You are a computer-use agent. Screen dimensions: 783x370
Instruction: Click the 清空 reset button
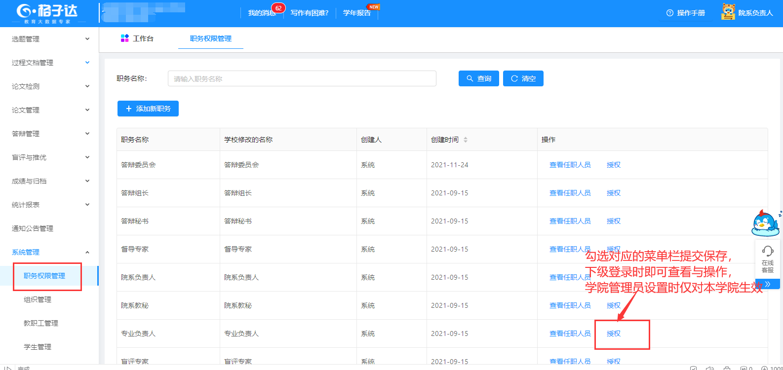point(523,78)
